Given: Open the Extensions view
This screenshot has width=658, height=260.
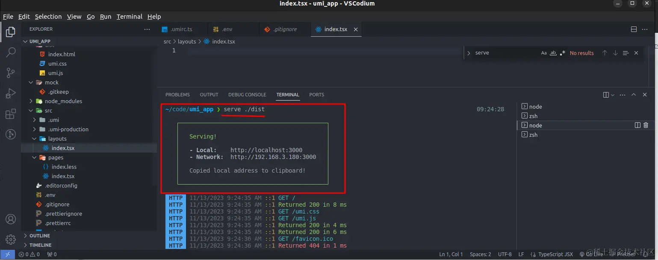Looking at the screenshot, I should click(x=11, y=114).
